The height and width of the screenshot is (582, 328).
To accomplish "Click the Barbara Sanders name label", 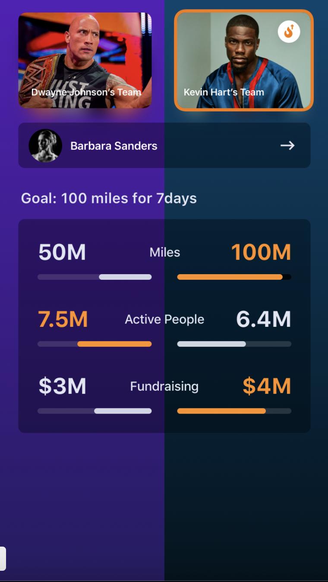I will click(x=114, y=146).
